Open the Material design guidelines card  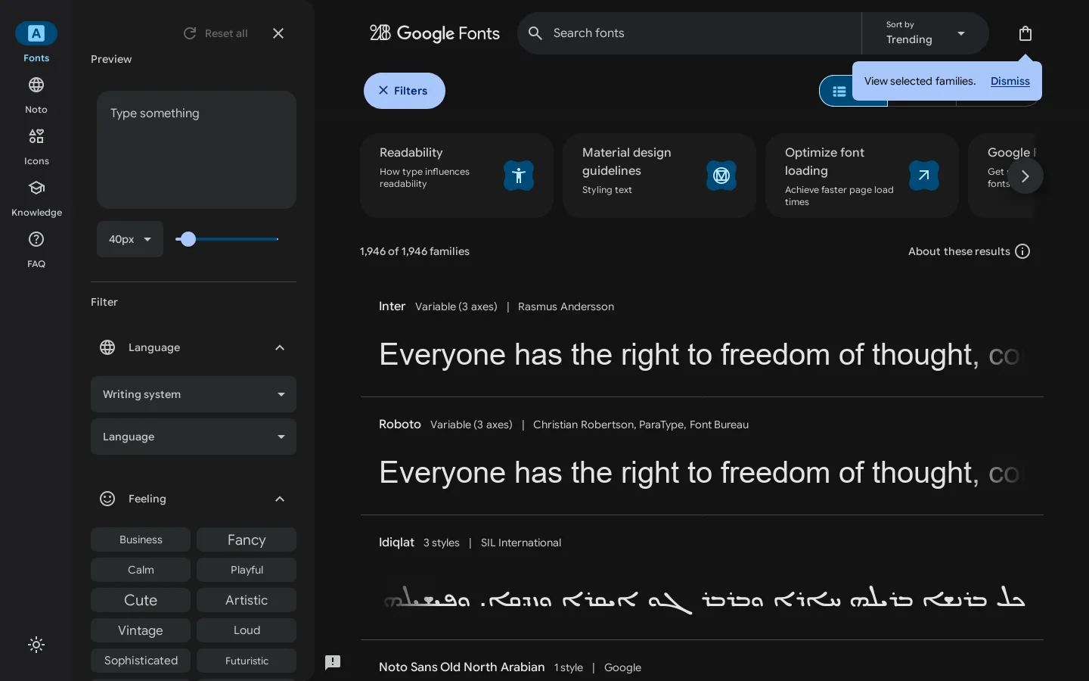tap(659, 176)
